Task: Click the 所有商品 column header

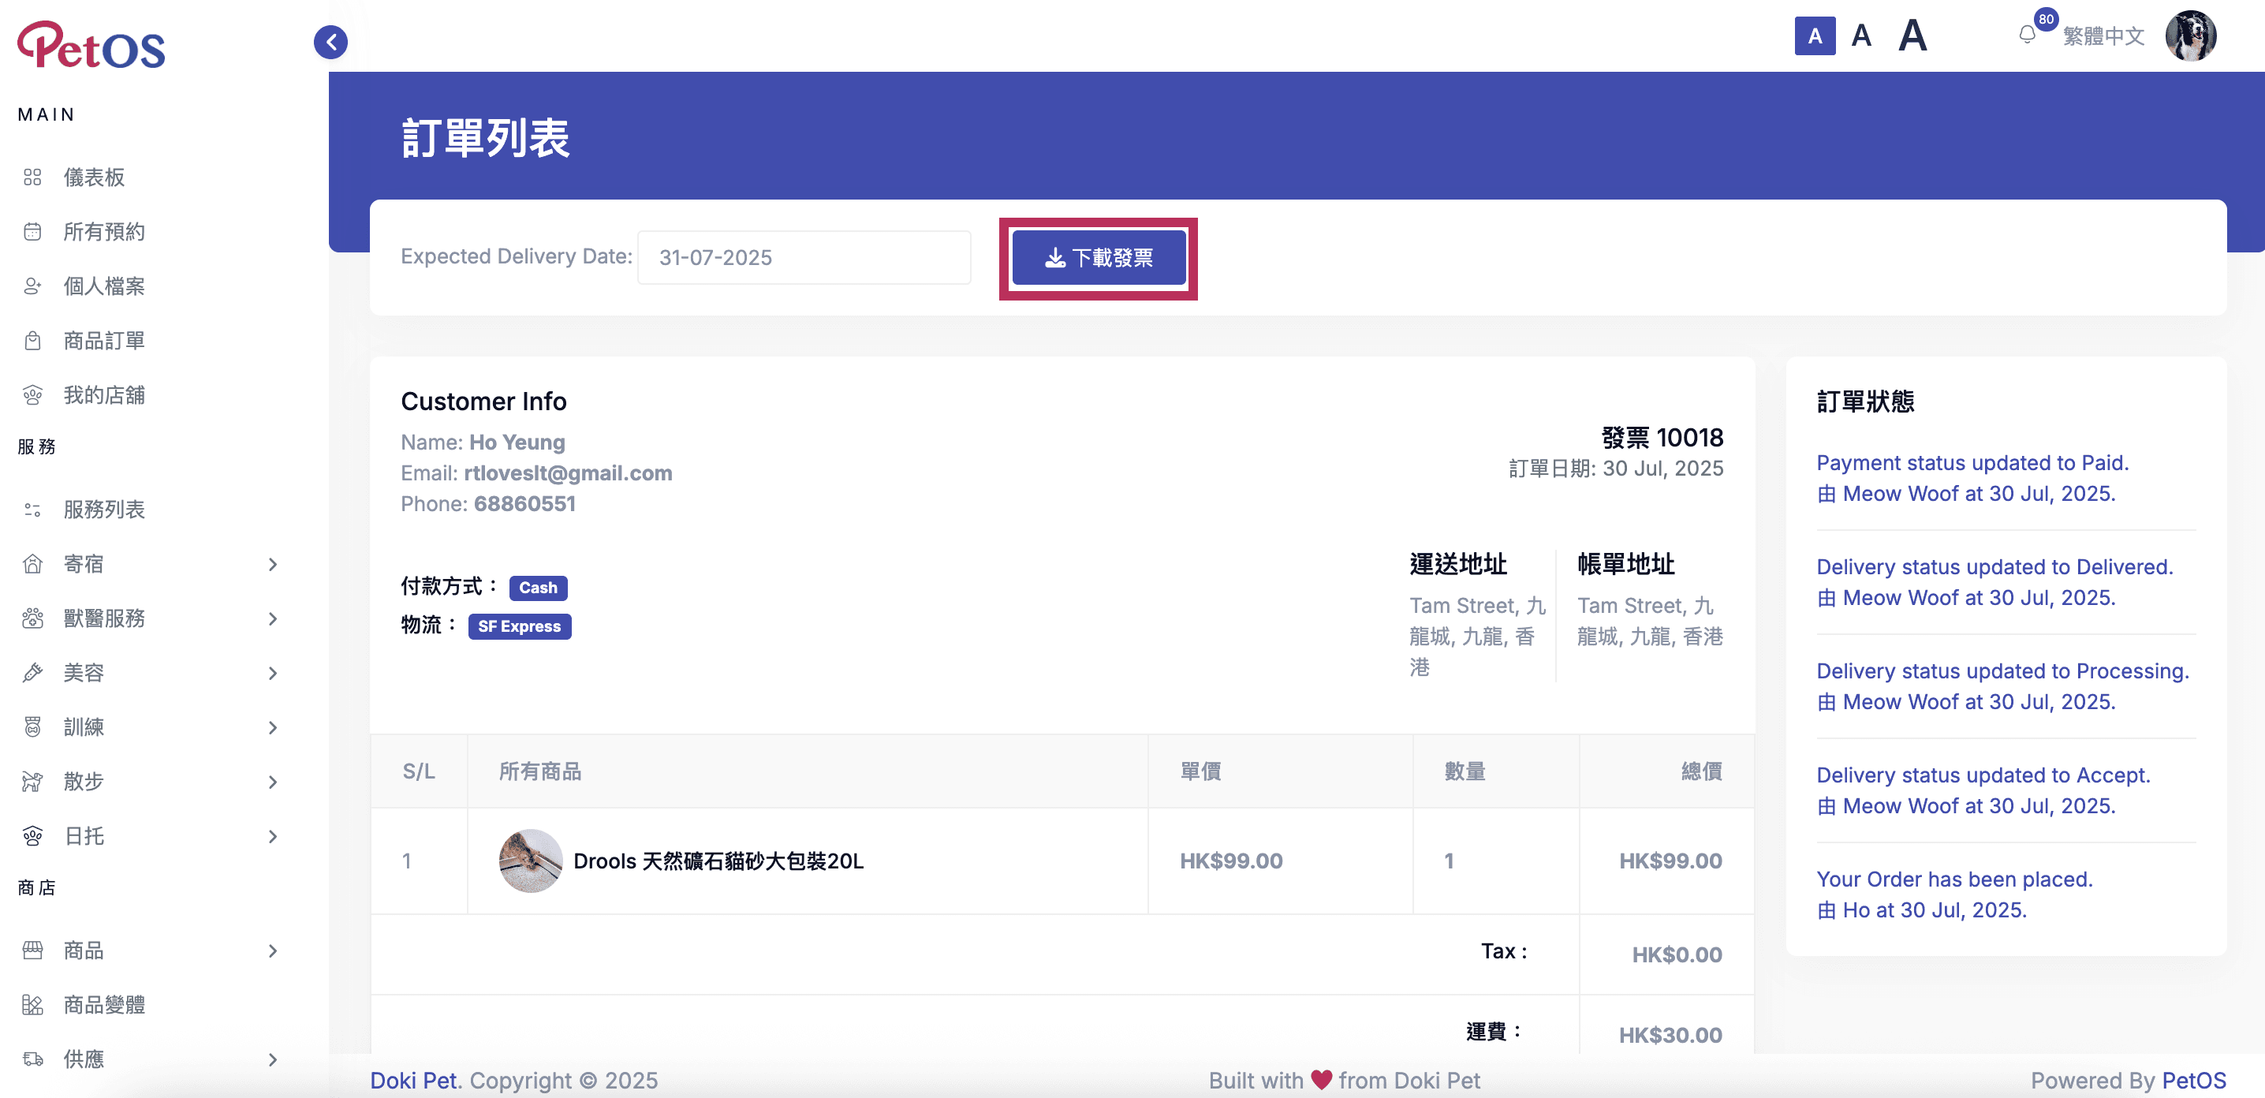Action: pos(540,772)
